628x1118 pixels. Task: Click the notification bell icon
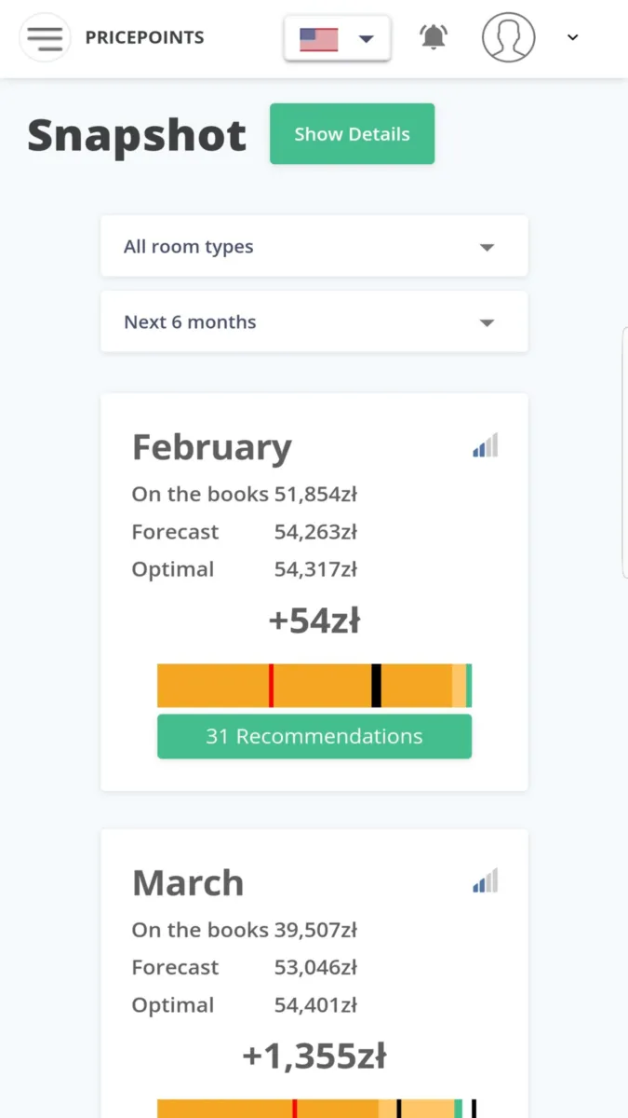434,37
